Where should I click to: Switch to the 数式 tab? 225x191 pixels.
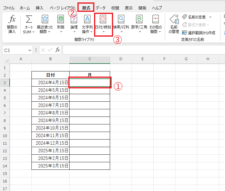point(86,8)
